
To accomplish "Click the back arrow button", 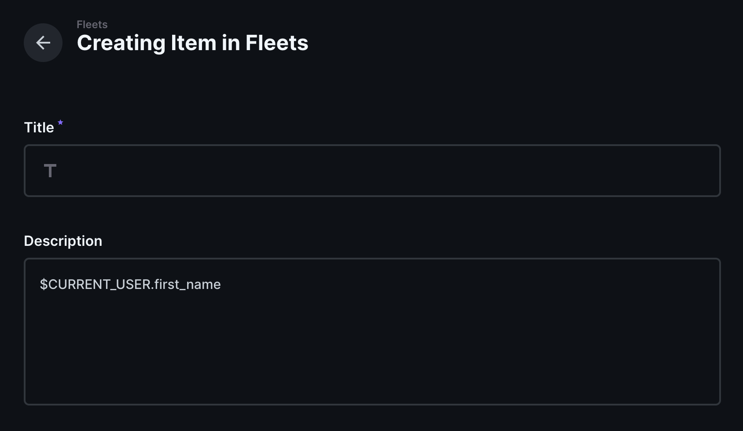I will pos(43,43).
